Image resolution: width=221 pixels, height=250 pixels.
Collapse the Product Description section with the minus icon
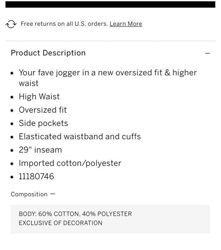click(207, 53)
